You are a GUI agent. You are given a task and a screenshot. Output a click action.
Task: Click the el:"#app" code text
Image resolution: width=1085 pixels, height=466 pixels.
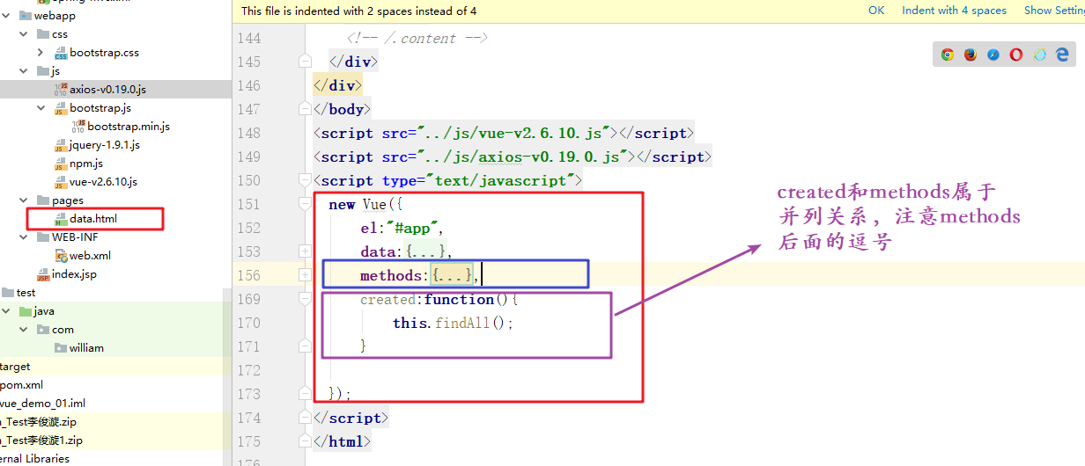401,228
